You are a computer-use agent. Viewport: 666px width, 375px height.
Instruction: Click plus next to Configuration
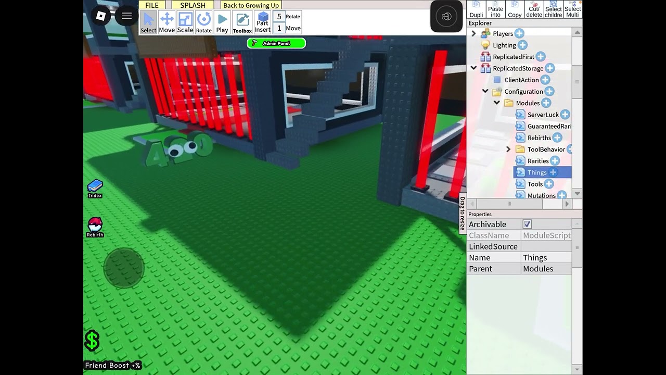coord(549,91)
